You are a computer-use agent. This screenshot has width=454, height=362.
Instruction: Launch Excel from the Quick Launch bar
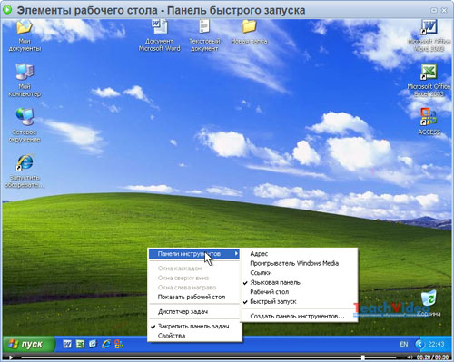click(80, 344)
